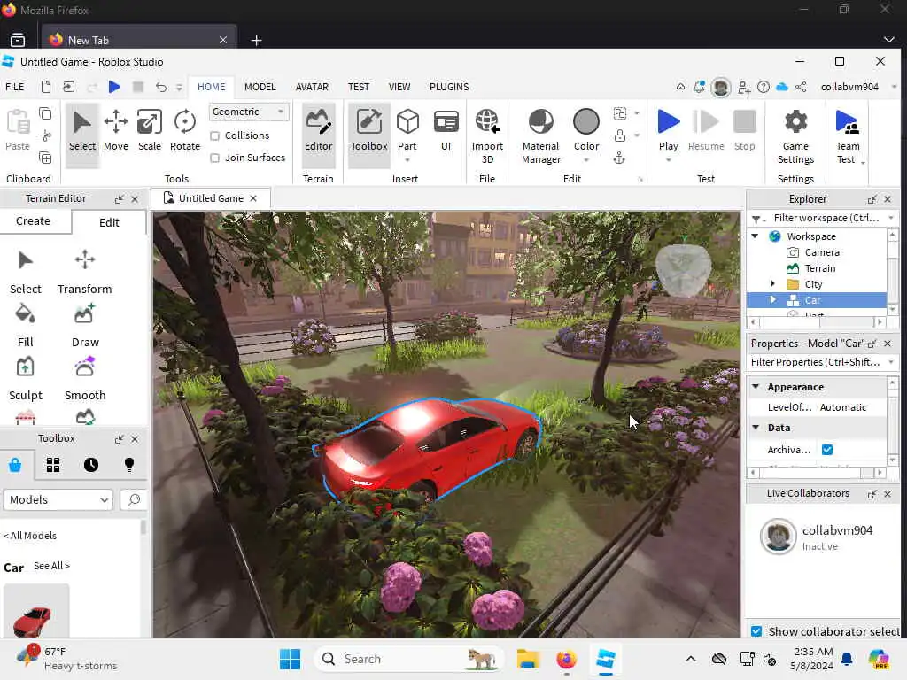The height and width of the screenshot is (680, 907).
Task: Click the taskbar Search box
Action: pyautogui.click(x=408, y=659)
